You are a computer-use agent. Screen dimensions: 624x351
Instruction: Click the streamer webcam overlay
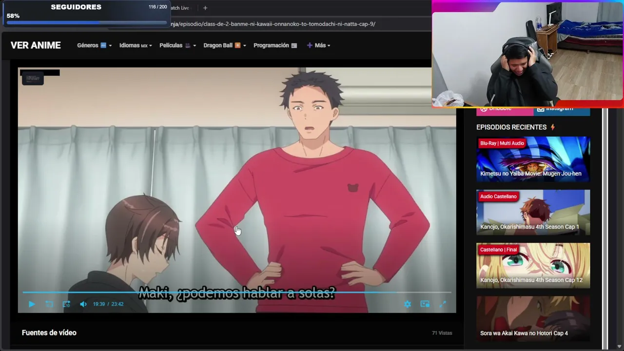click(527, 54)
